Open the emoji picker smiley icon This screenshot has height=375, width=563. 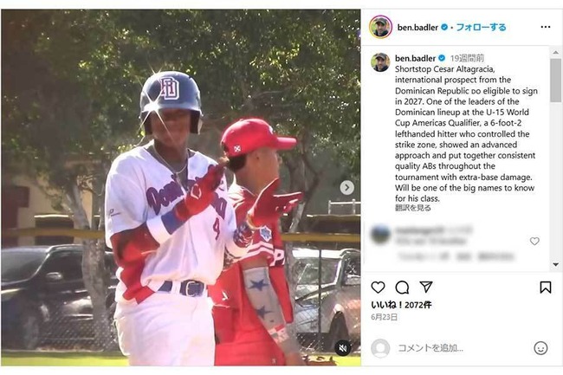click(540, 348)
